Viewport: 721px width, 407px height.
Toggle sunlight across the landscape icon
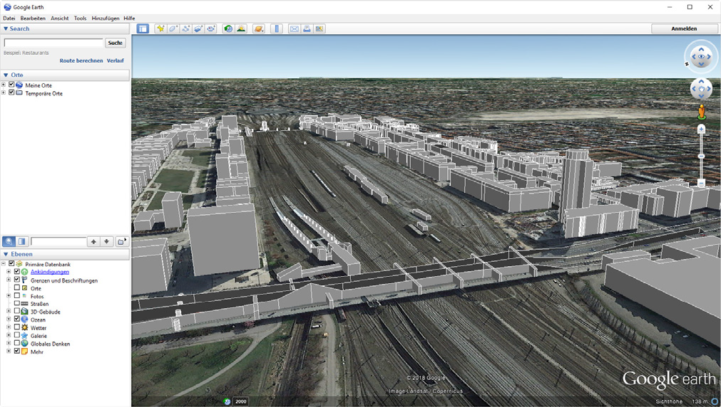click(x=241, y=28)
